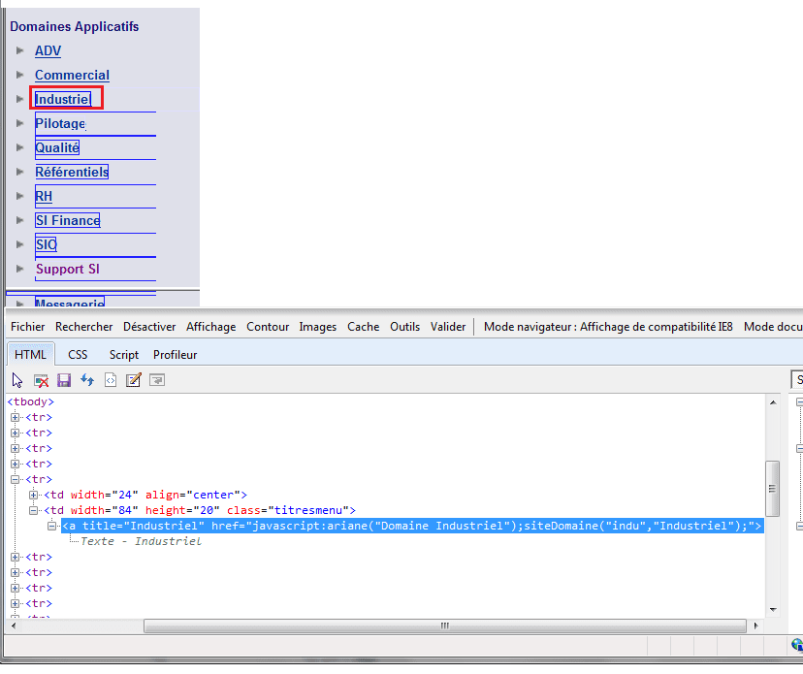Click the arrow bullet beside ADV

pos(19,50)
